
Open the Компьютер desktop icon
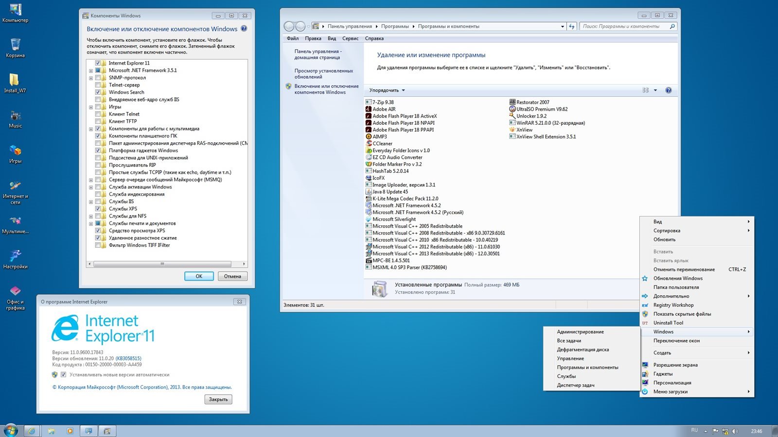point(15,13)
